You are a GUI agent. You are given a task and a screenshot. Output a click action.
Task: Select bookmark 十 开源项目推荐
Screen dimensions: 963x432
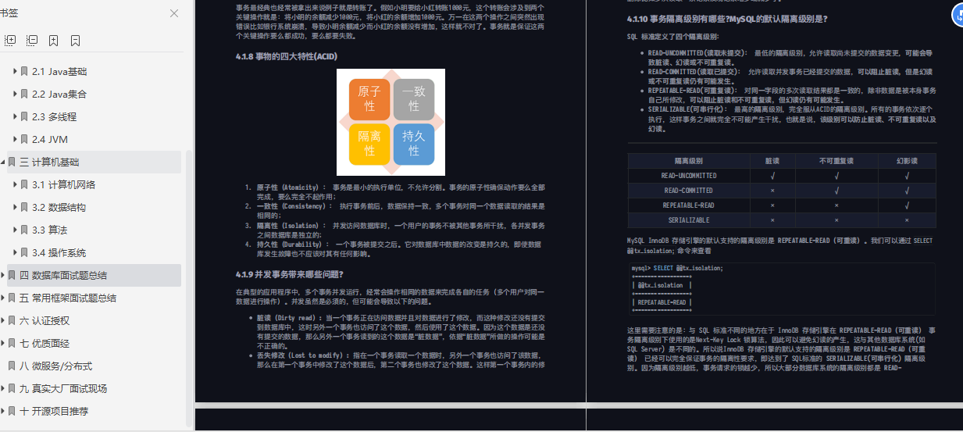click(54, 411)
